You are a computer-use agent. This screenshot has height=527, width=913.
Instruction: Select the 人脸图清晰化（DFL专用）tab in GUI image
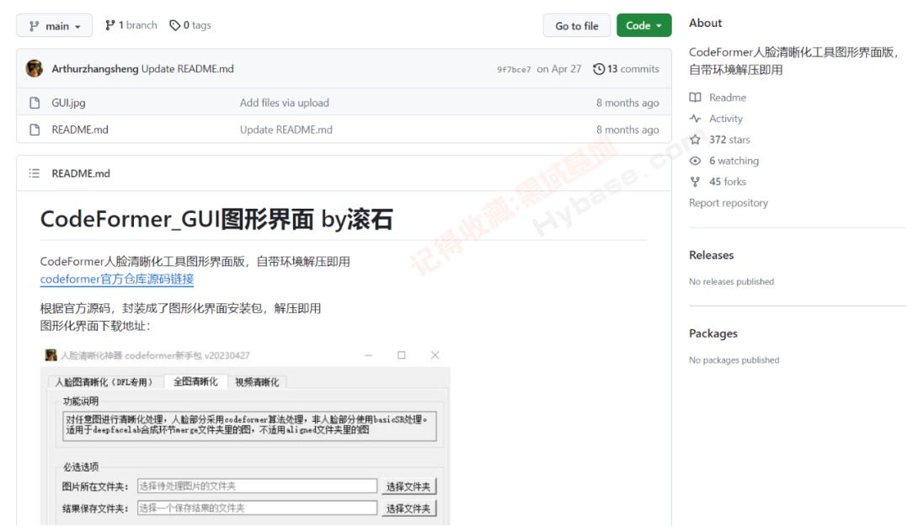point(104,381)
